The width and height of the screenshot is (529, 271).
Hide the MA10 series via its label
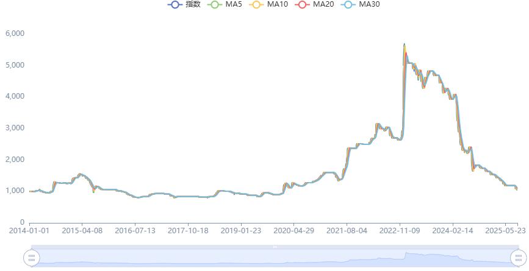pyautogui.click(x=278, y=4)
